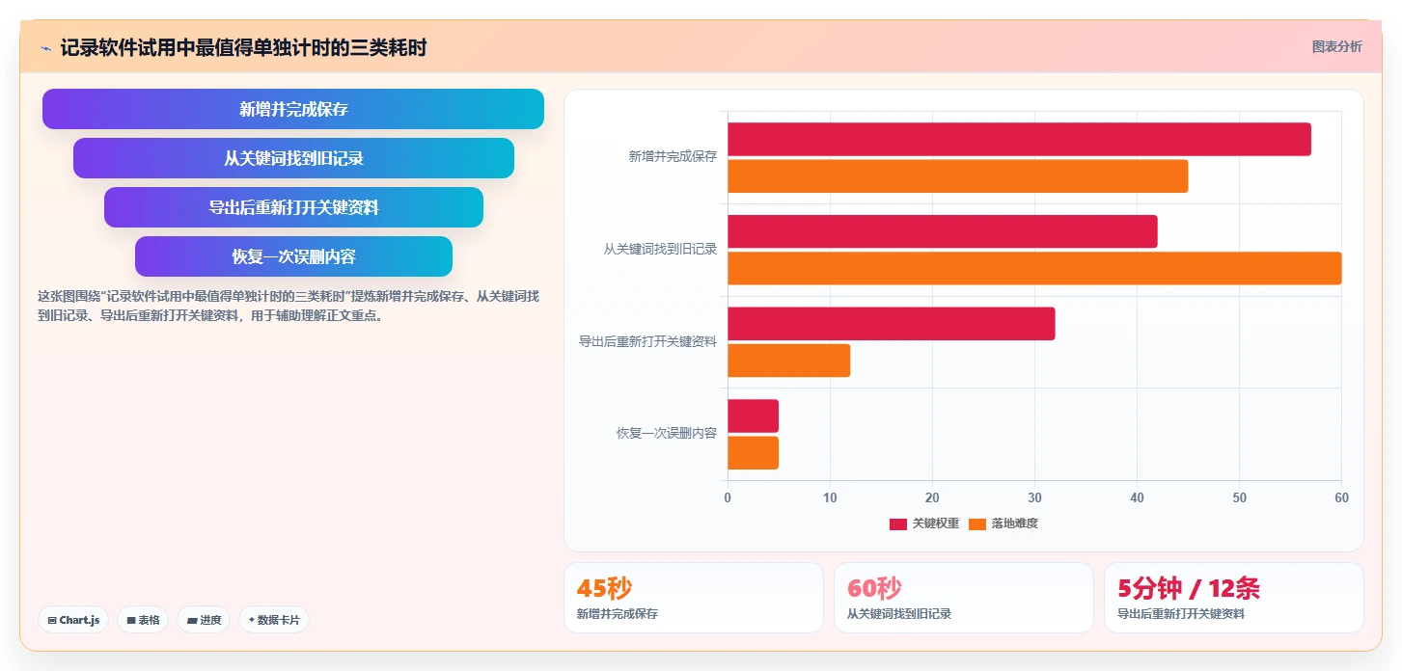1402x671 pixels.
Task: Toggle the 落地难度 legend entry
Action: pos(1003,523)
